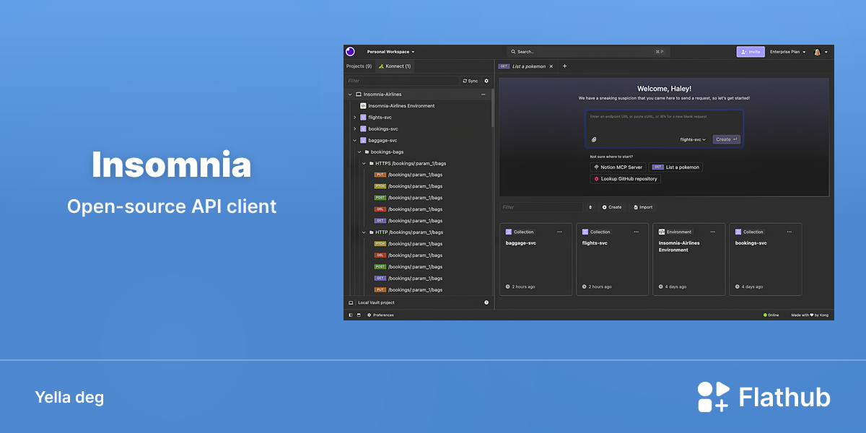Click the Invite button
Viewport: 866px width, 433px height.
point(751,52)
